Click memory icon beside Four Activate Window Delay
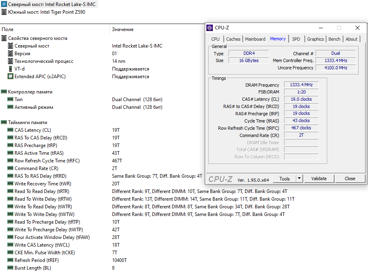The image size is (368, 272). coord(10,237)
